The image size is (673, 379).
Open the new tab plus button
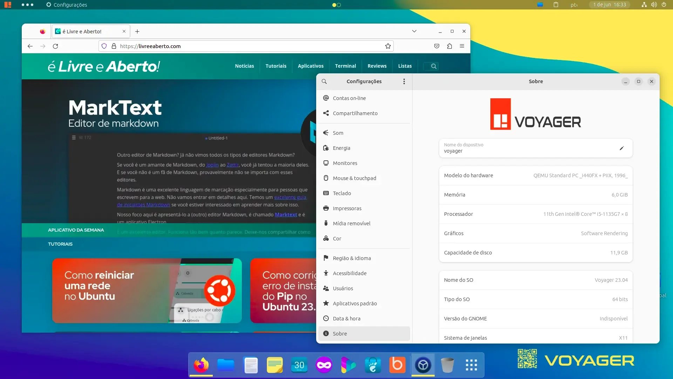tap(137, 32)
